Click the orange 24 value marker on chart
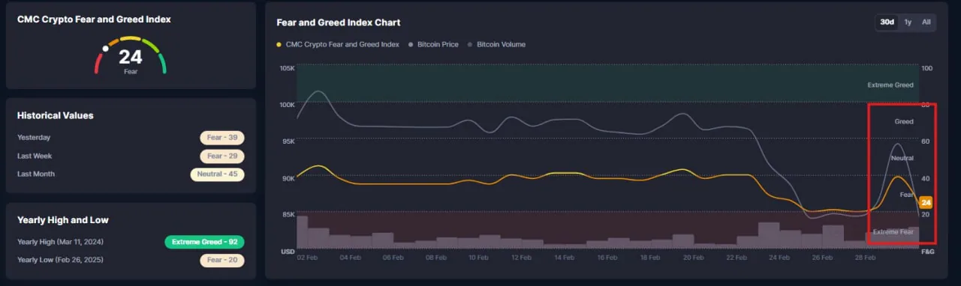Image resolution: width=961 pixels, height=286 pixels. (x=926, y=203)
